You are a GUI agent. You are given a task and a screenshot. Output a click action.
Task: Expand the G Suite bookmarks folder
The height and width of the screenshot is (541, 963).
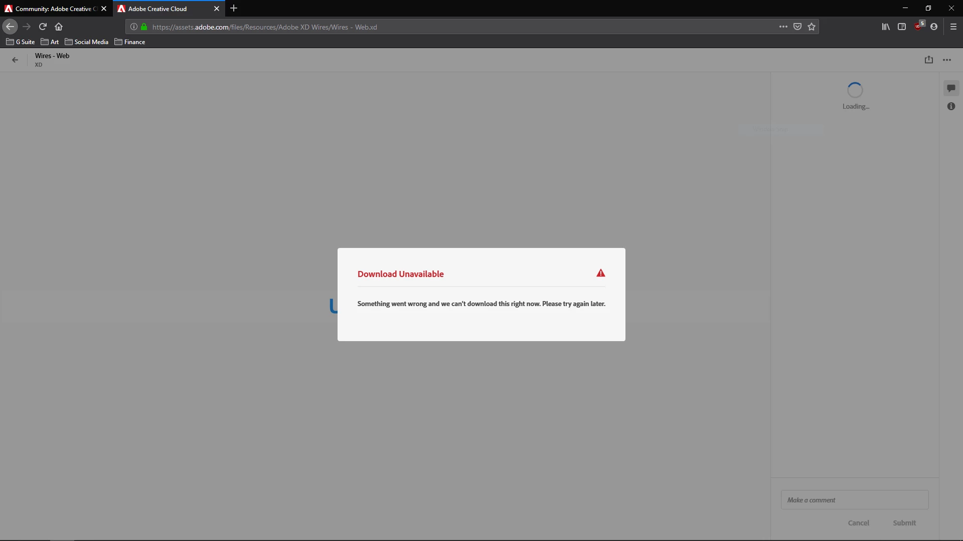[x=21, y=42]
